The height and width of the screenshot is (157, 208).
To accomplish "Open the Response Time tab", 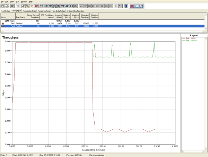I will pos(44,11).
